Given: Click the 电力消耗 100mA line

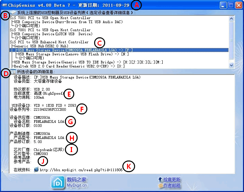Looking at the screenshot, I should pos(29,97).
